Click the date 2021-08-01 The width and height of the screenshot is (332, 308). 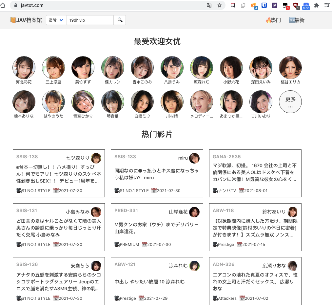point(256,190)
